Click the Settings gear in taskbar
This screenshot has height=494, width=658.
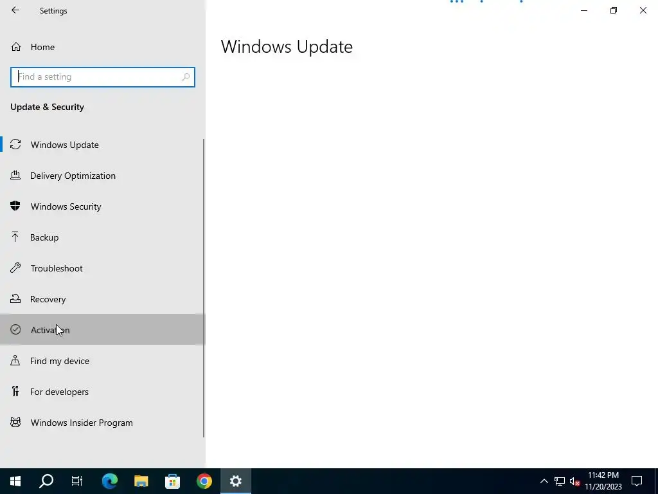coord(235,481)
